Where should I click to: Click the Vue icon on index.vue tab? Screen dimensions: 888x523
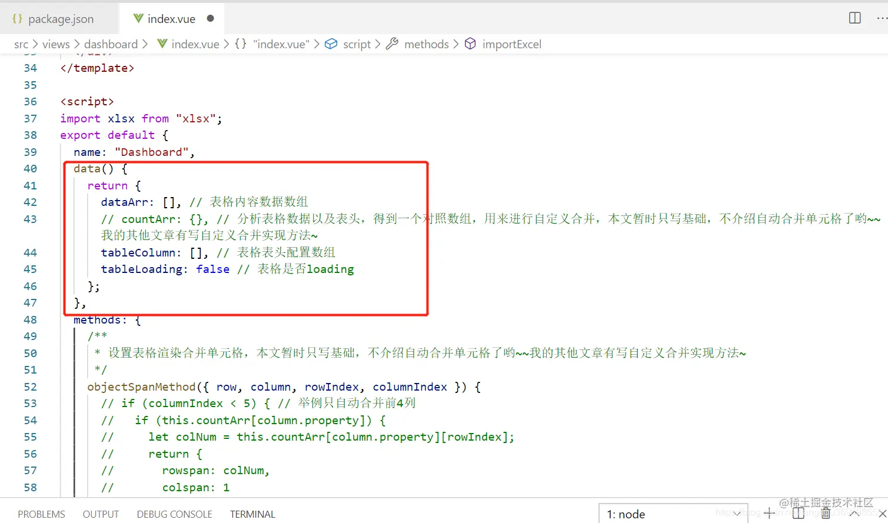coord(138,18)
